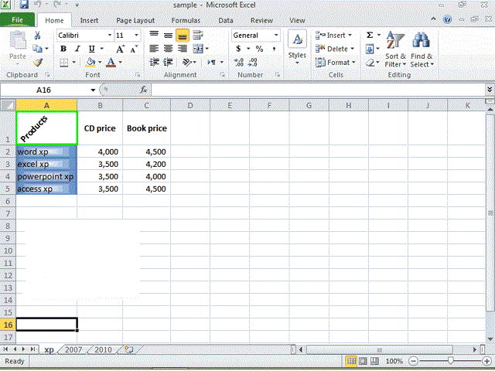Open Find & Select menu

click(x=422, y=49)
